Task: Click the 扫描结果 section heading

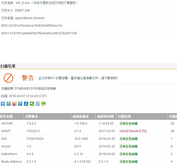Action: tap(8, 66)
